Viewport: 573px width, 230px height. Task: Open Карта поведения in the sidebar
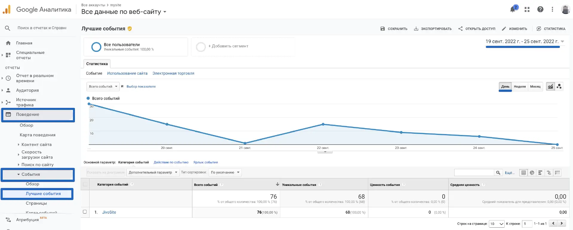(x=38, y=135)
